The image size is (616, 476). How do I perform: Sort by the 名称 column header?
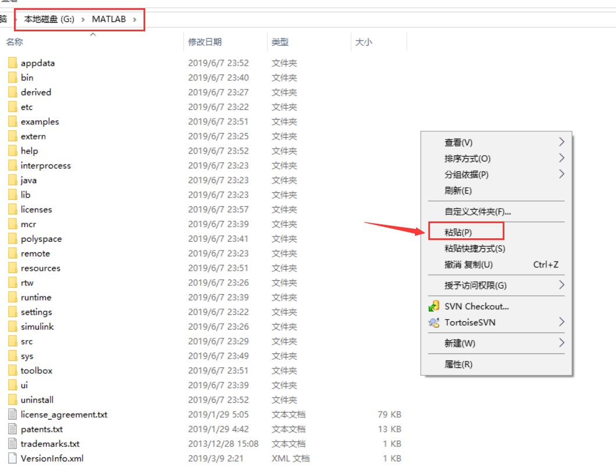point(15,42)
